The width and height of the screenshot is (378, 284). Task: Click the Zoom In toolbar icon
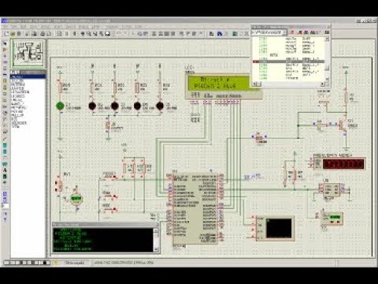89,34
